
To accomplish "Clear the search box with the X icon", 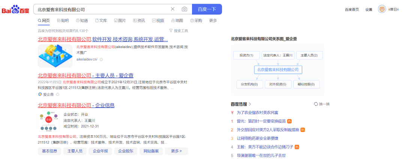I will (172, 9).
